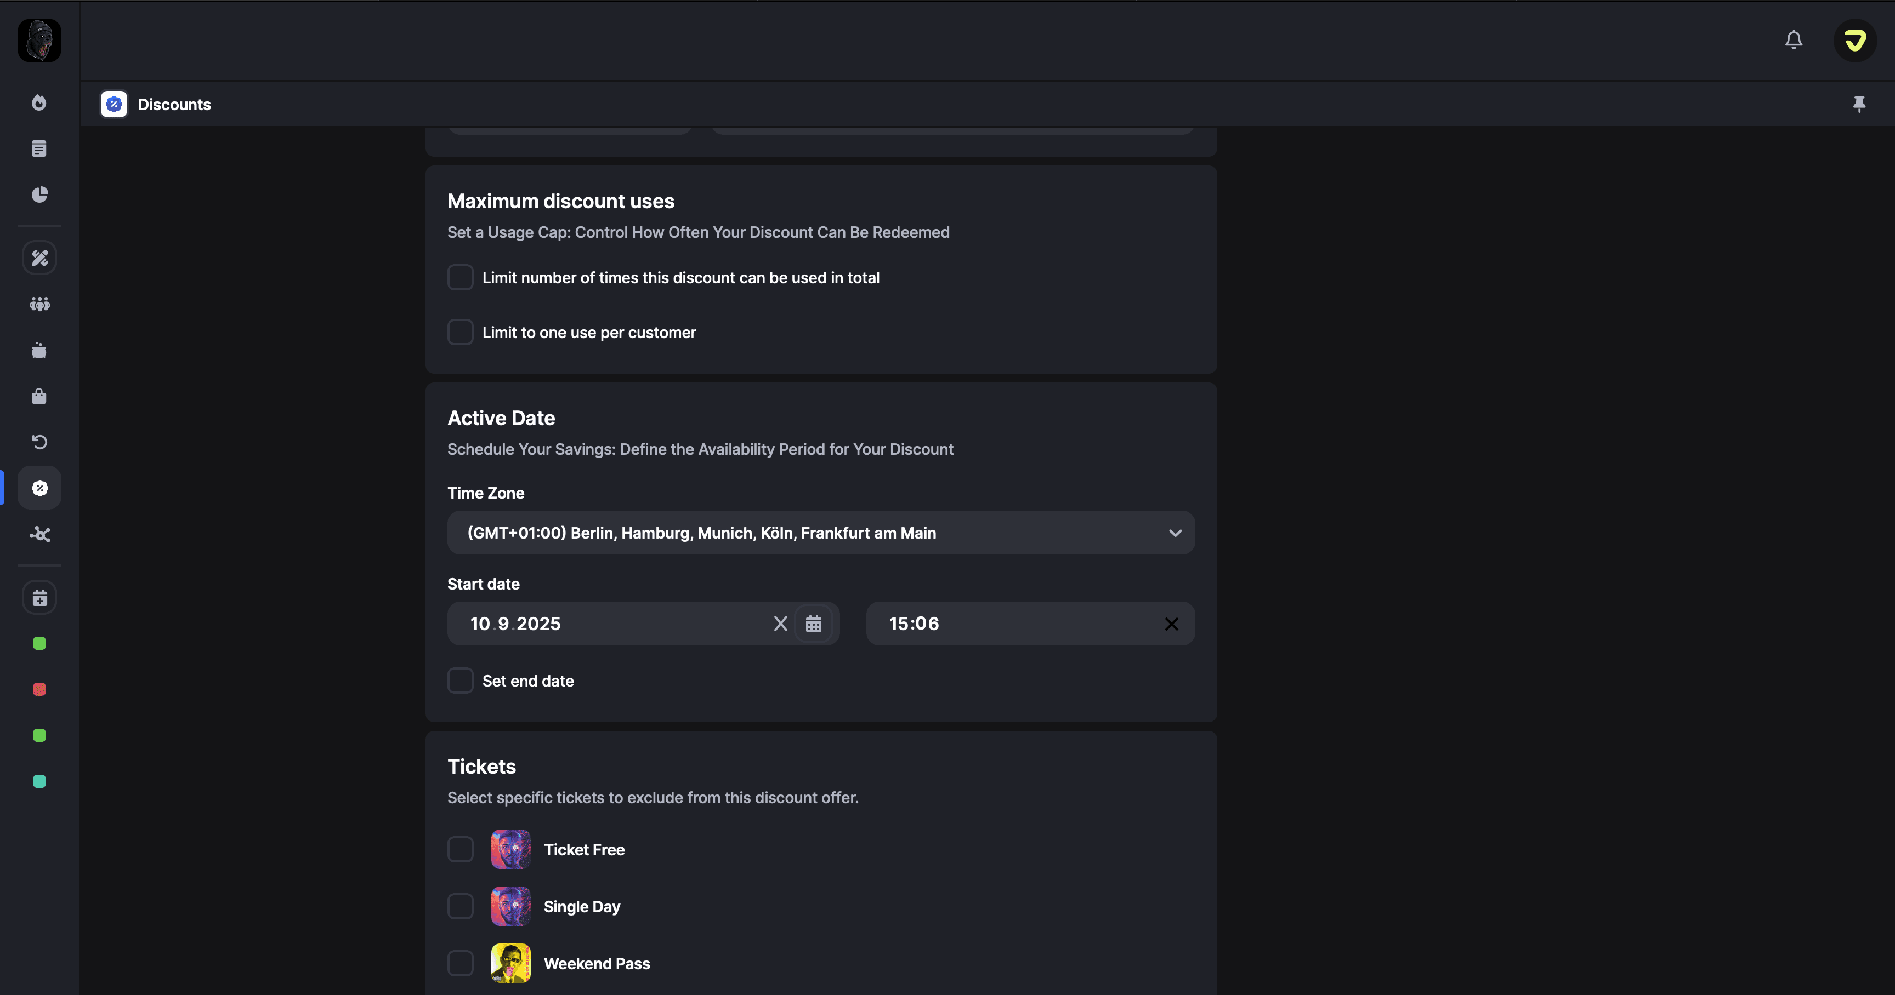
Task: Click the Single Day ticket thumbnail
Action: [x=510, y=906]
